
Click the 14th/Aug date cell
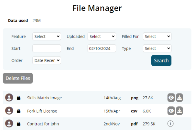[112, 98]
